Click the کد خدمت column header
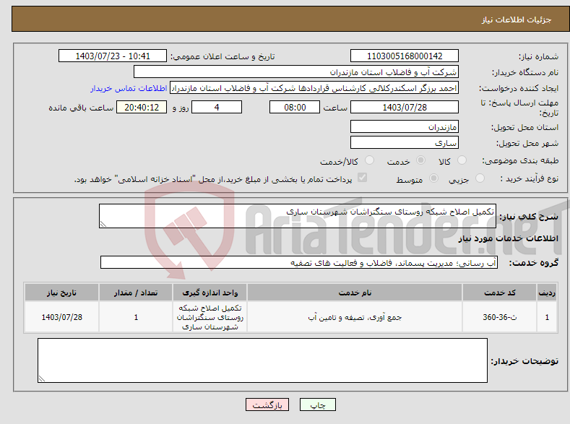 coord(499,293)
